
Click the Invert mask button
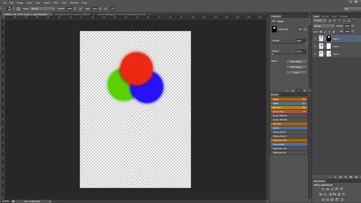297,73
